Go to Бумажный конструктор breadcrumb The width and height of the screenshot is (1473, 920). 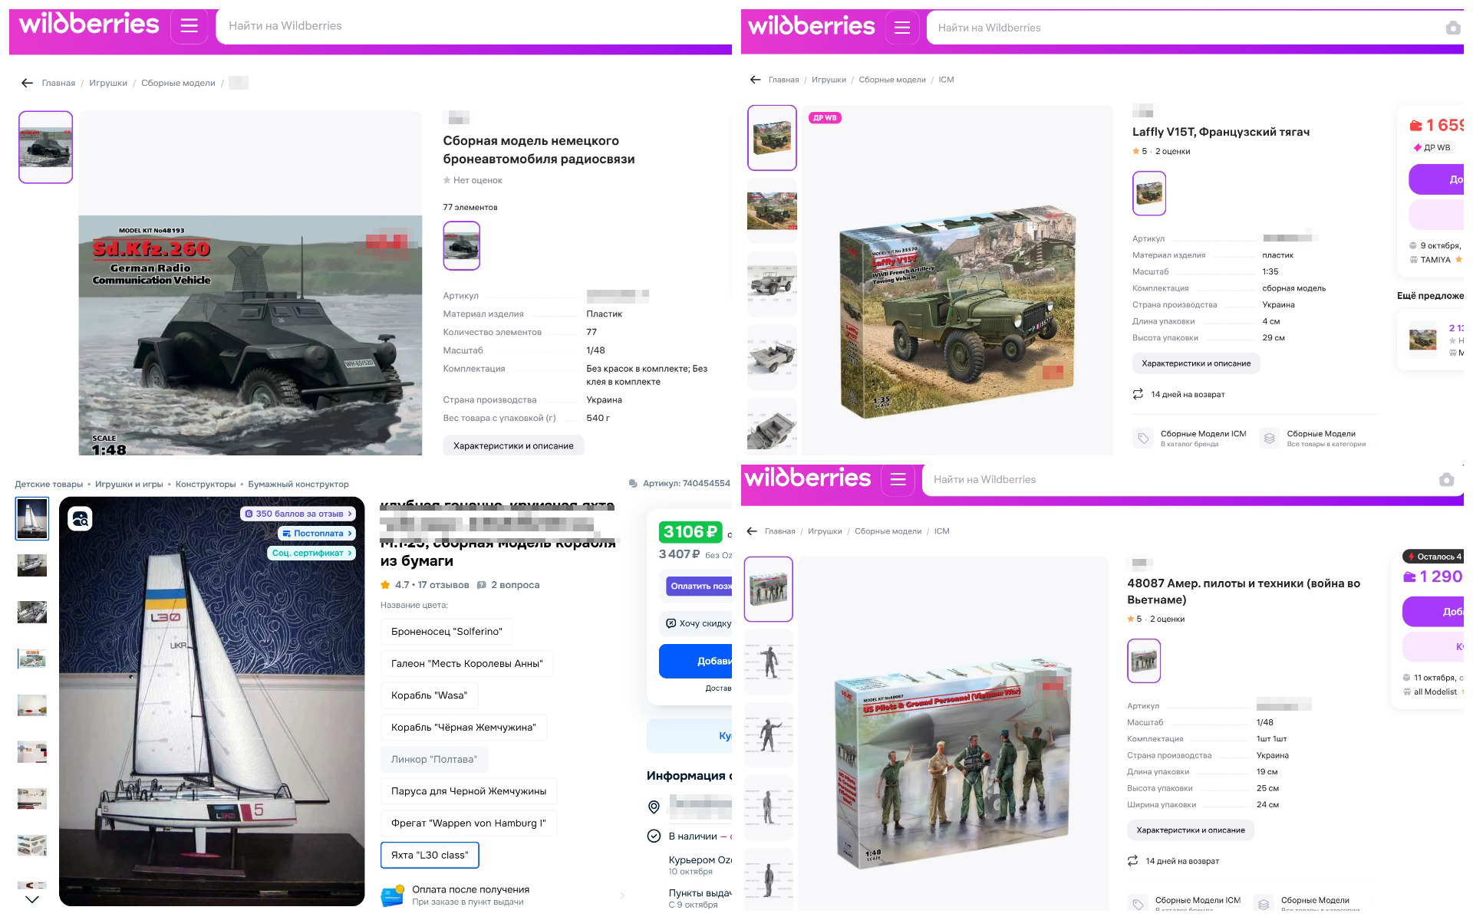298,484
